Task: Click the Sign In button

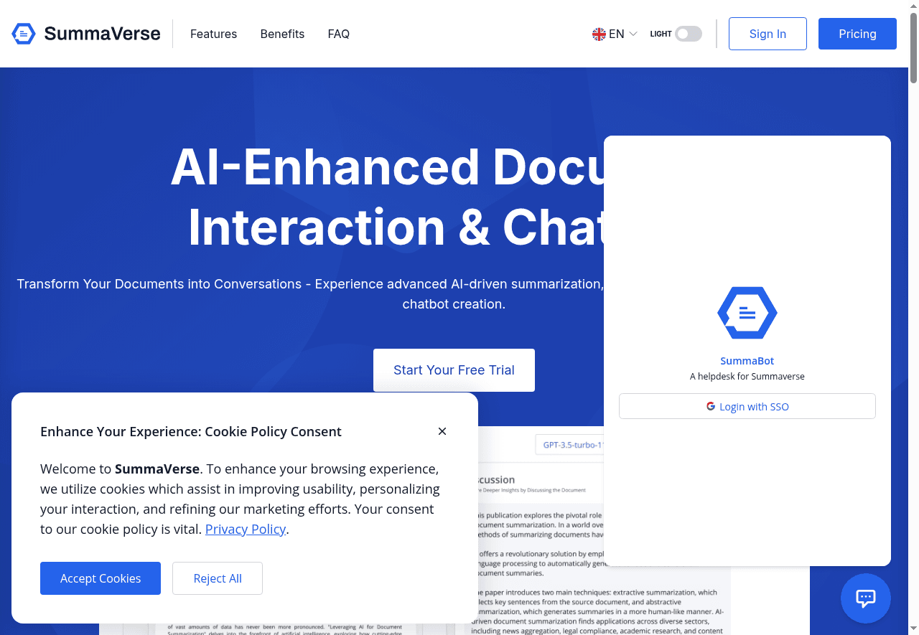Action: pos(768,34)
